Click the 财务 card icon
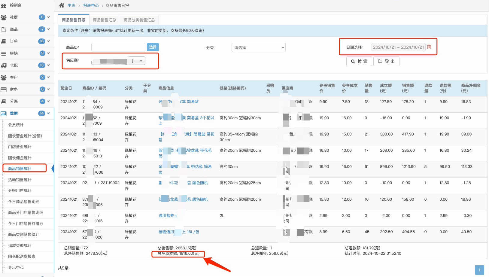489x277 pixels. 4,90
